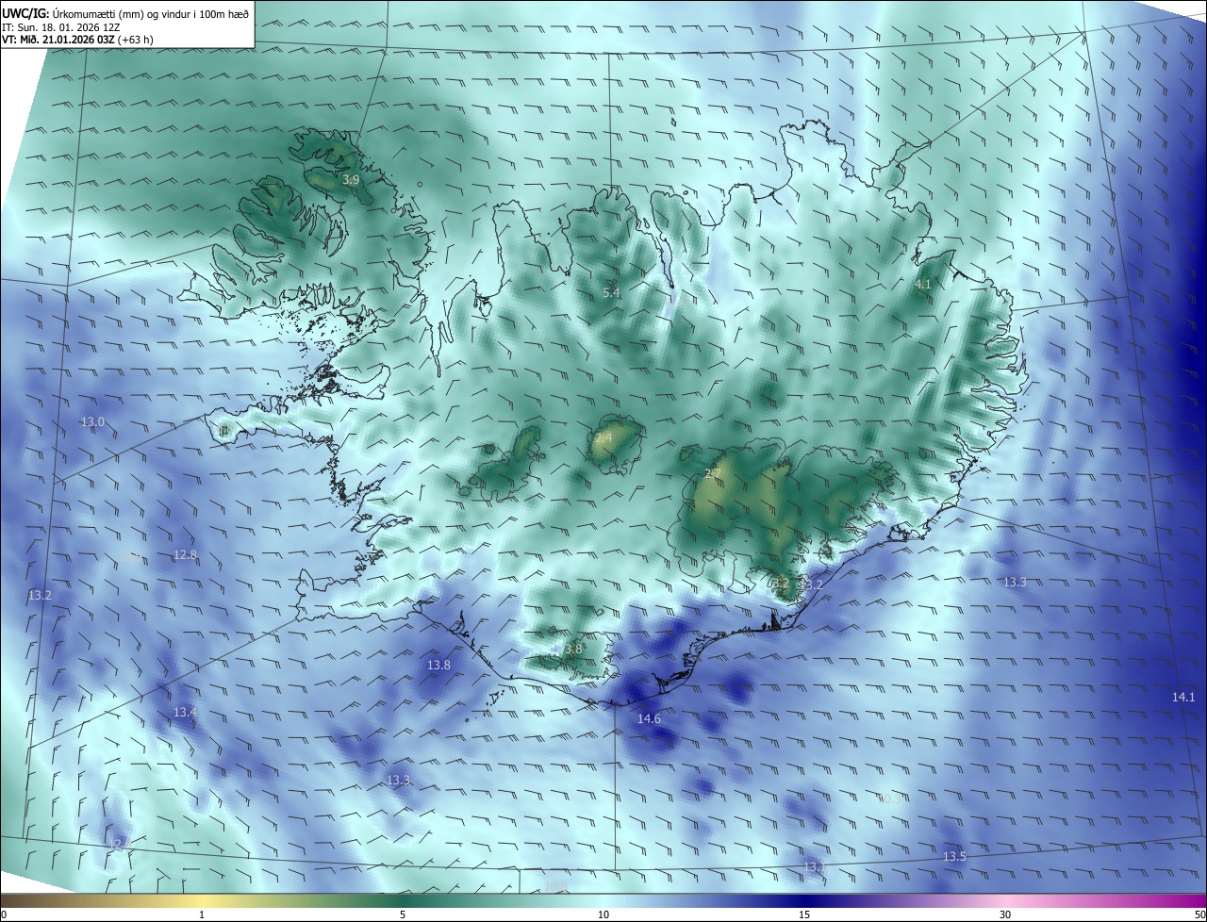Click the IT: Sun. 18. 01. 2026 12Z line

(x=60, y=27)
